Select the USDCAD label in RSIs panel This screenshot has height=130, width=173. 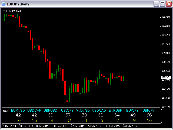coord(99,110)
